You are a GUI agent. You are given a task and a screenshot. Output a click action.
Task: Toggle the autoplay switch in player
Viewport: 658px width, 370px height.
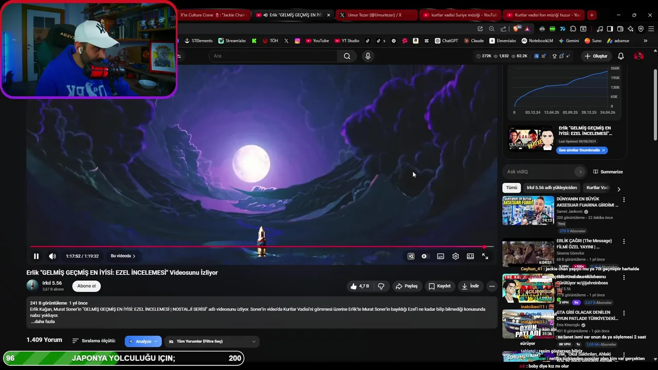coord(424,256)
